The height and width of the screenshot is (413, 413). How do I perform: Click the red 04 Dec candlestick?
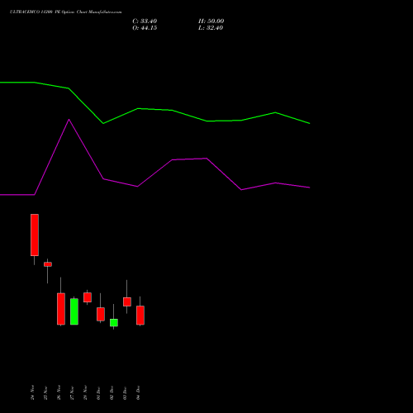[x=140, y=316]
